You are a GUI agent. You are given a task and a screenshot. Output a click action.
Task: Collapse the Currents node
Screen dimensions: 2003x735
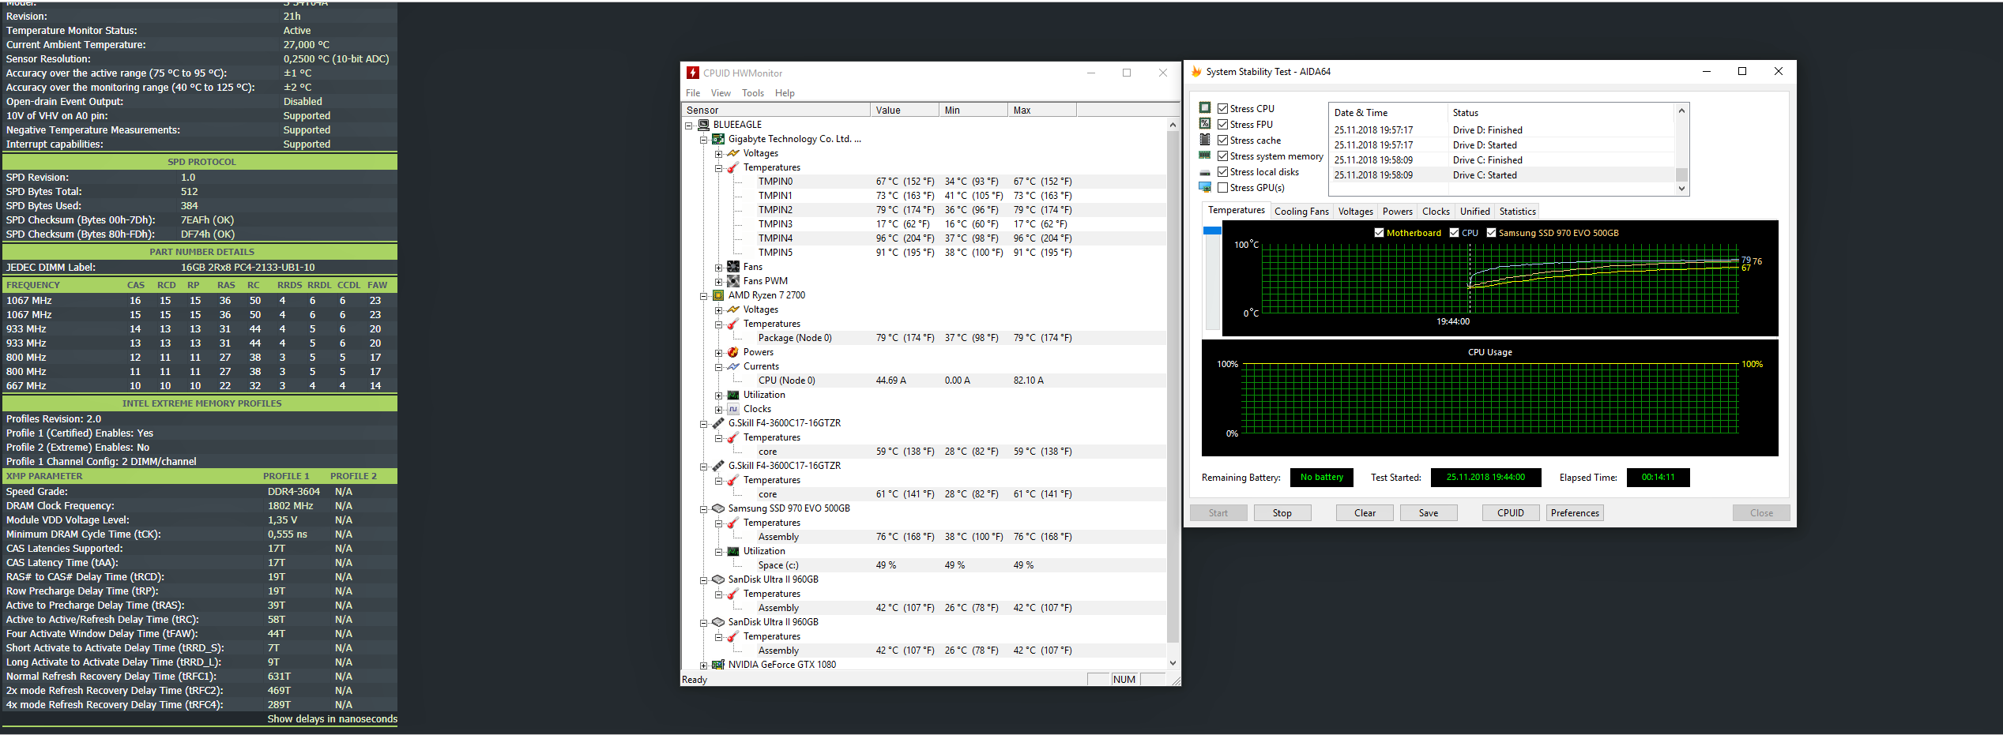[719, 367]
